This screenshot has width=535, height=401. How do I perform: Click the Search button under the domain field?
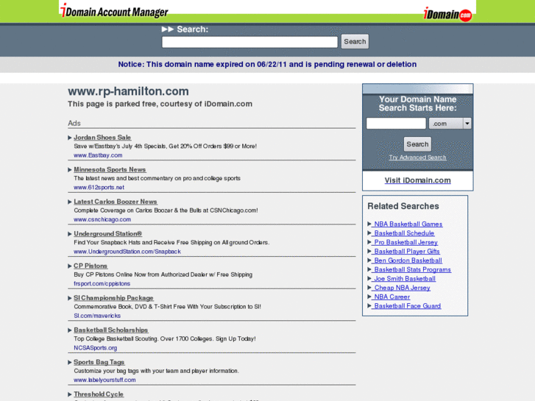click(417, 144)
